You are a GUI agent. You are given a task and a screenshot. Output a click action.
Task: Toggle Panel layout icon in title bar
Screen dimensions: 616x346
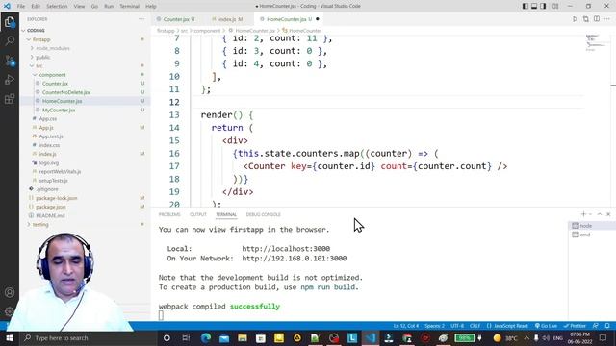(534, 7)
